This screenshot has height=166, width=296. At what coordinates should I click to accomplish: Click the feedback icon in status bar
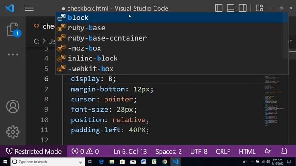268,151
